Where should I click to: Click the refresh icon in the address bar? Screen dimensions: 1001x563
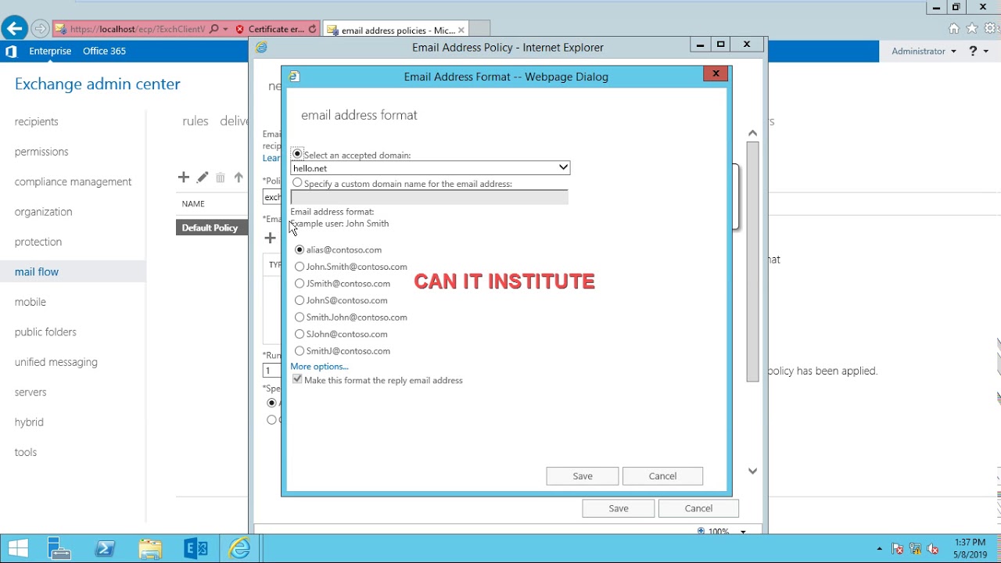(312, 29)
